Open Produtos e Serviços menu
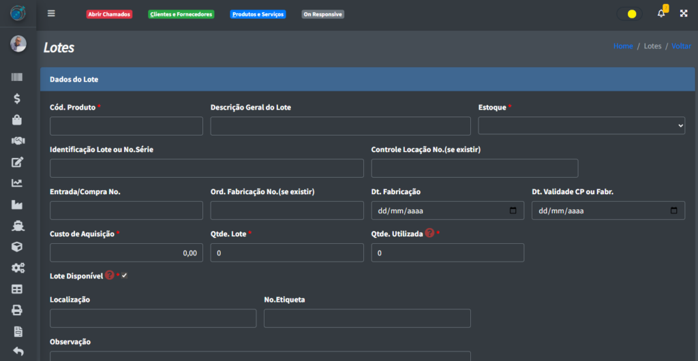This screenshot has height=361, width=698. (258, 14)
